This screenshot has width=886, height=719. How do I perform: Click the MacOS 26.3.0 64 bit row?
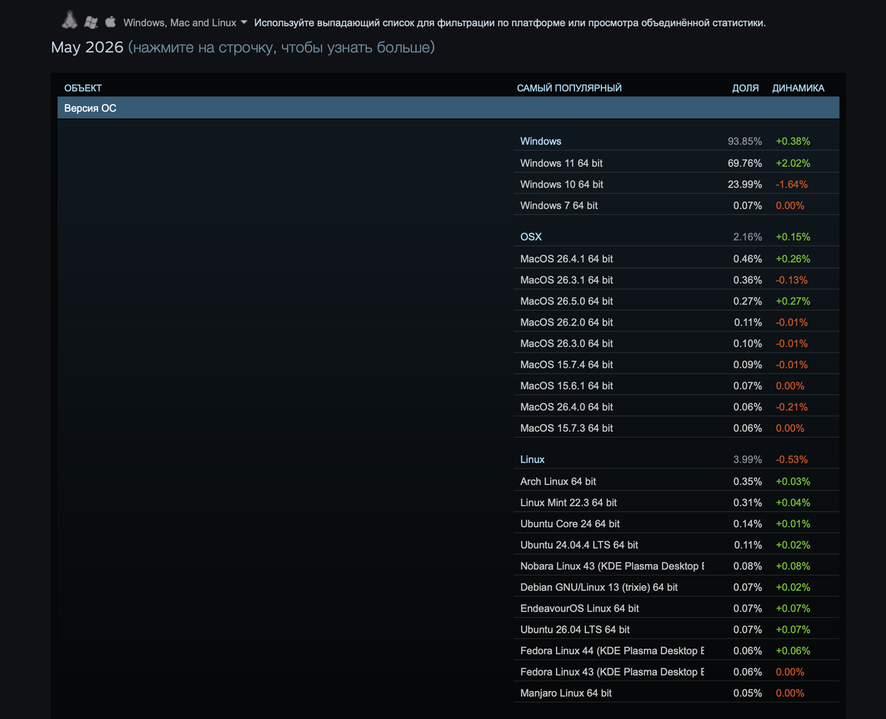676,343
